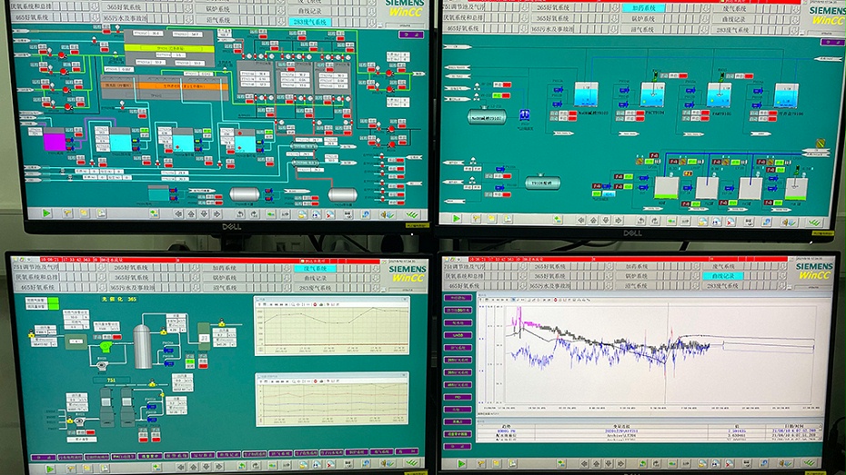Click Siemens WinCC logo on bottom-right monitor
Image resolution: width=846 pixels, height=475 pixels.
click(814, 271)
